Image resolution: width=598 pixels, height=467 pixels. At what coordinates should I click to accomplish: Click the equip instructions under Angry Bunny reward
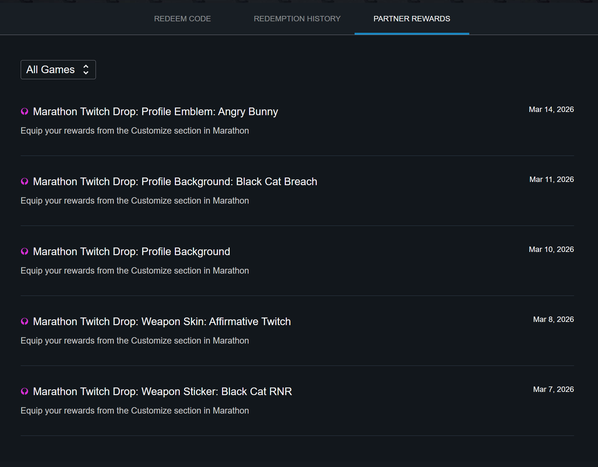(135, 131)
